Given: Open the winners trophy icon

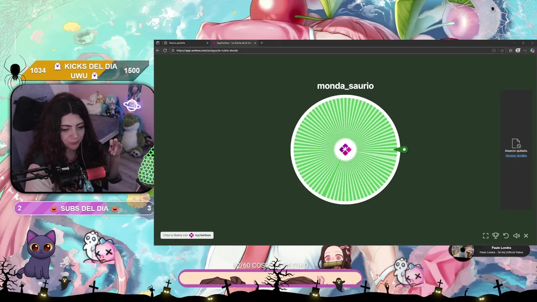Looking at the screenshot, I should 495,236.
